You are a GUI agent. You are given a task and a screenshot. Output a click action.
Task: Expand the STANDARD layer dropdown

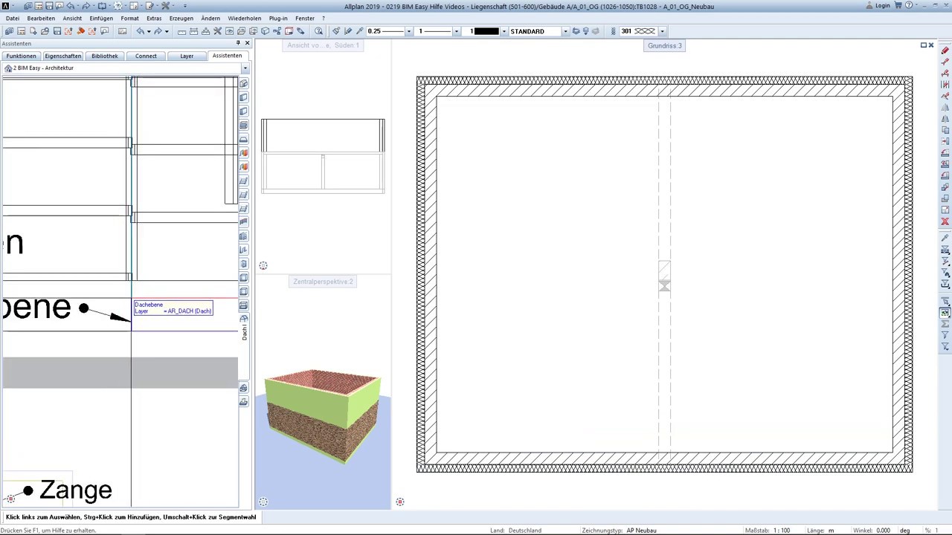point(565,31)
